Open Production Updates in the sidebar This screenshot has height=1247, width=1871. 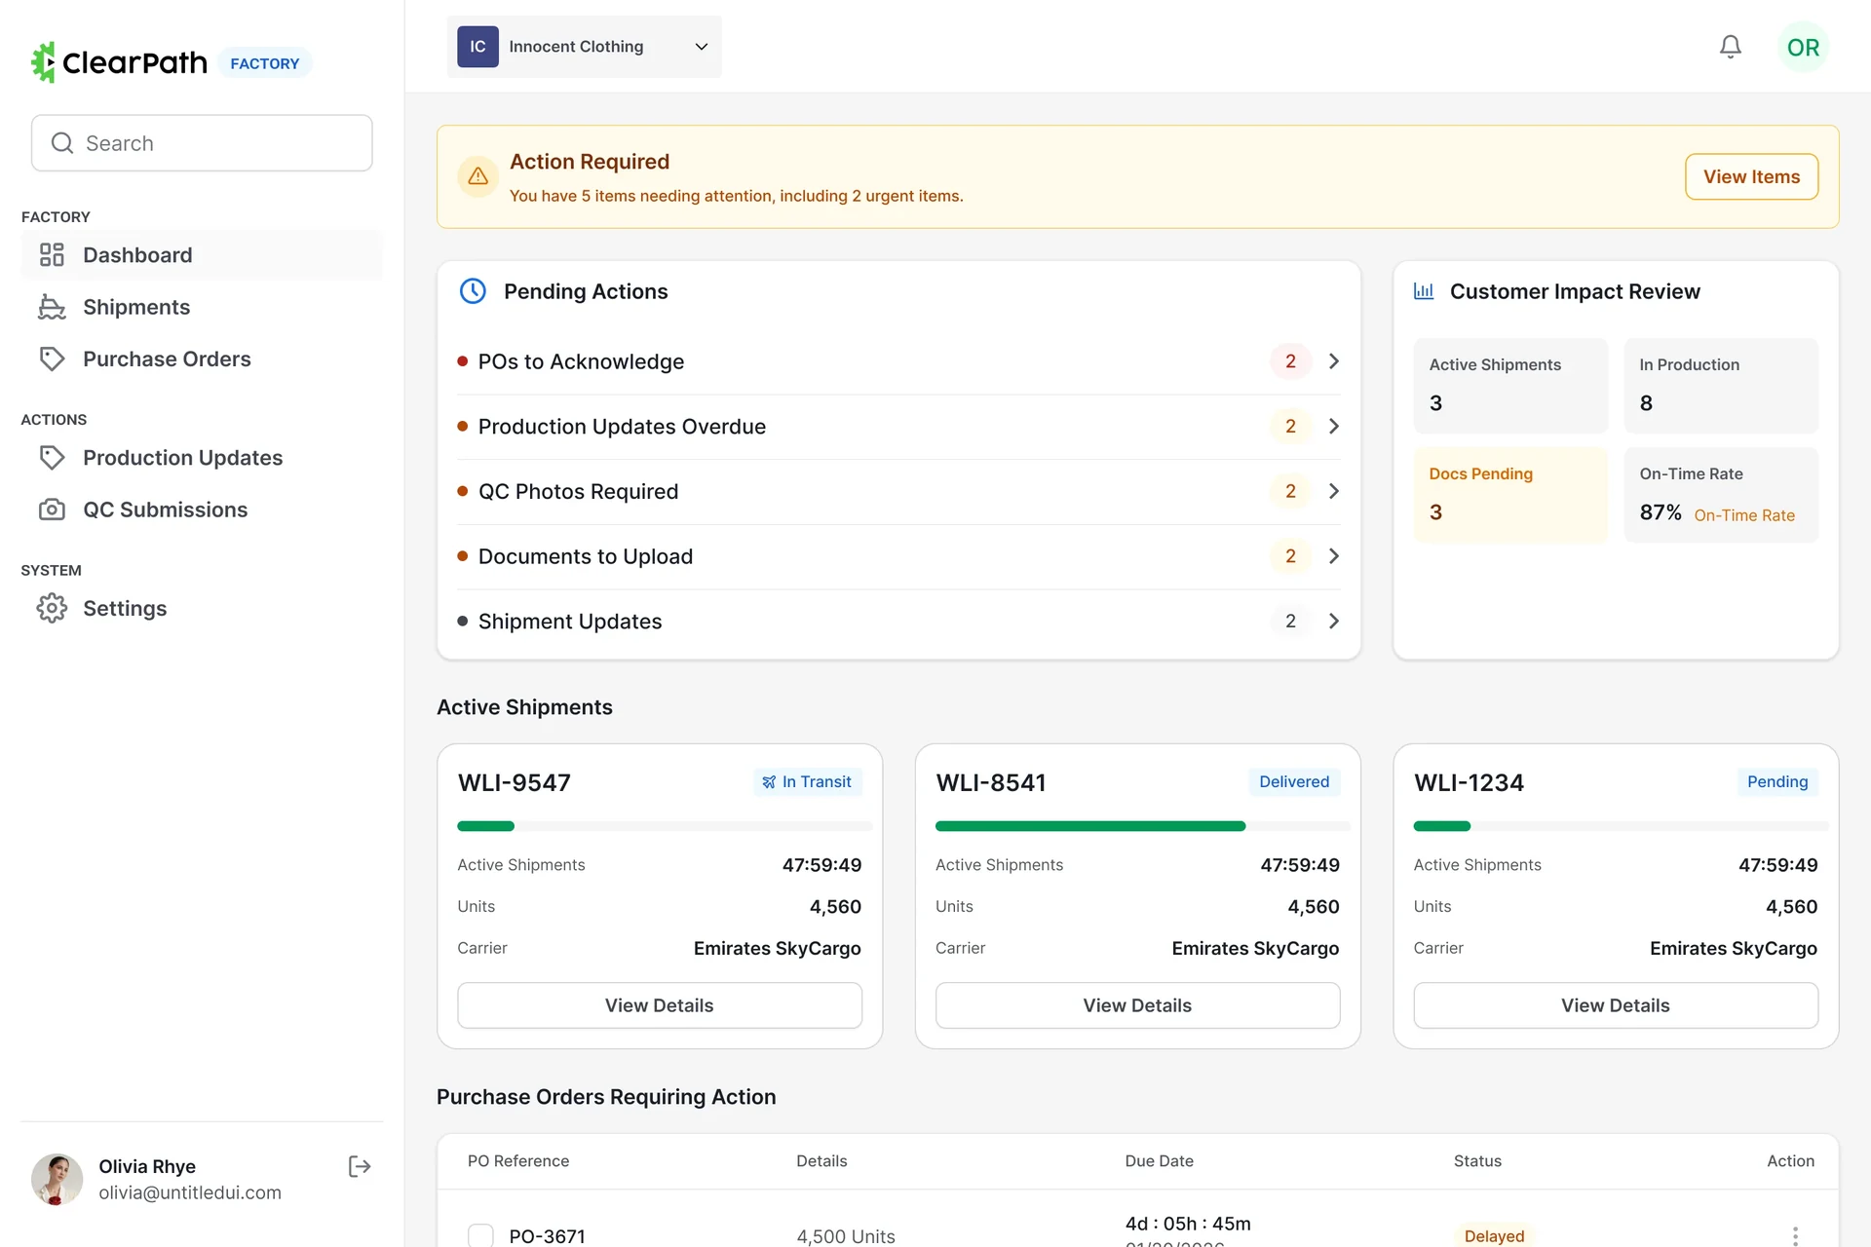pos(202,458)
